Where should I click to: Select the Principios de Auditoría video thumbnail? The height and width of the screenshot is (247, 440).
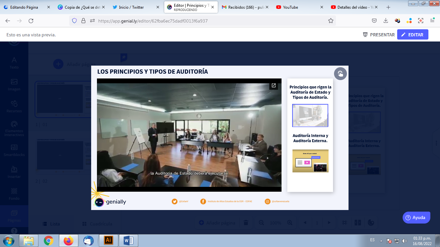click(x=310, y=115)
